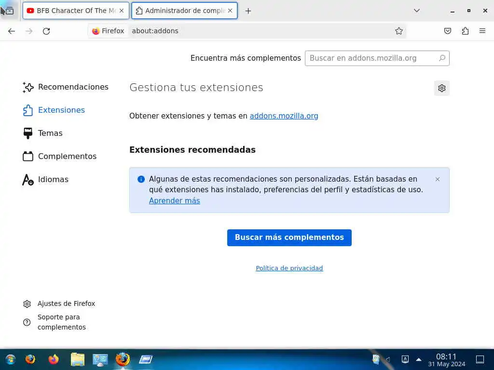Open Recomendaciones in the sidebar

coord(66,87)
